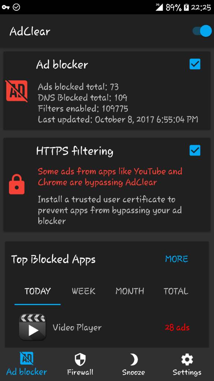This screenshot has width=214, height=381.
Task: Switch to the WEEK tab
Action: pyautogui.click(x=84, y=291)
